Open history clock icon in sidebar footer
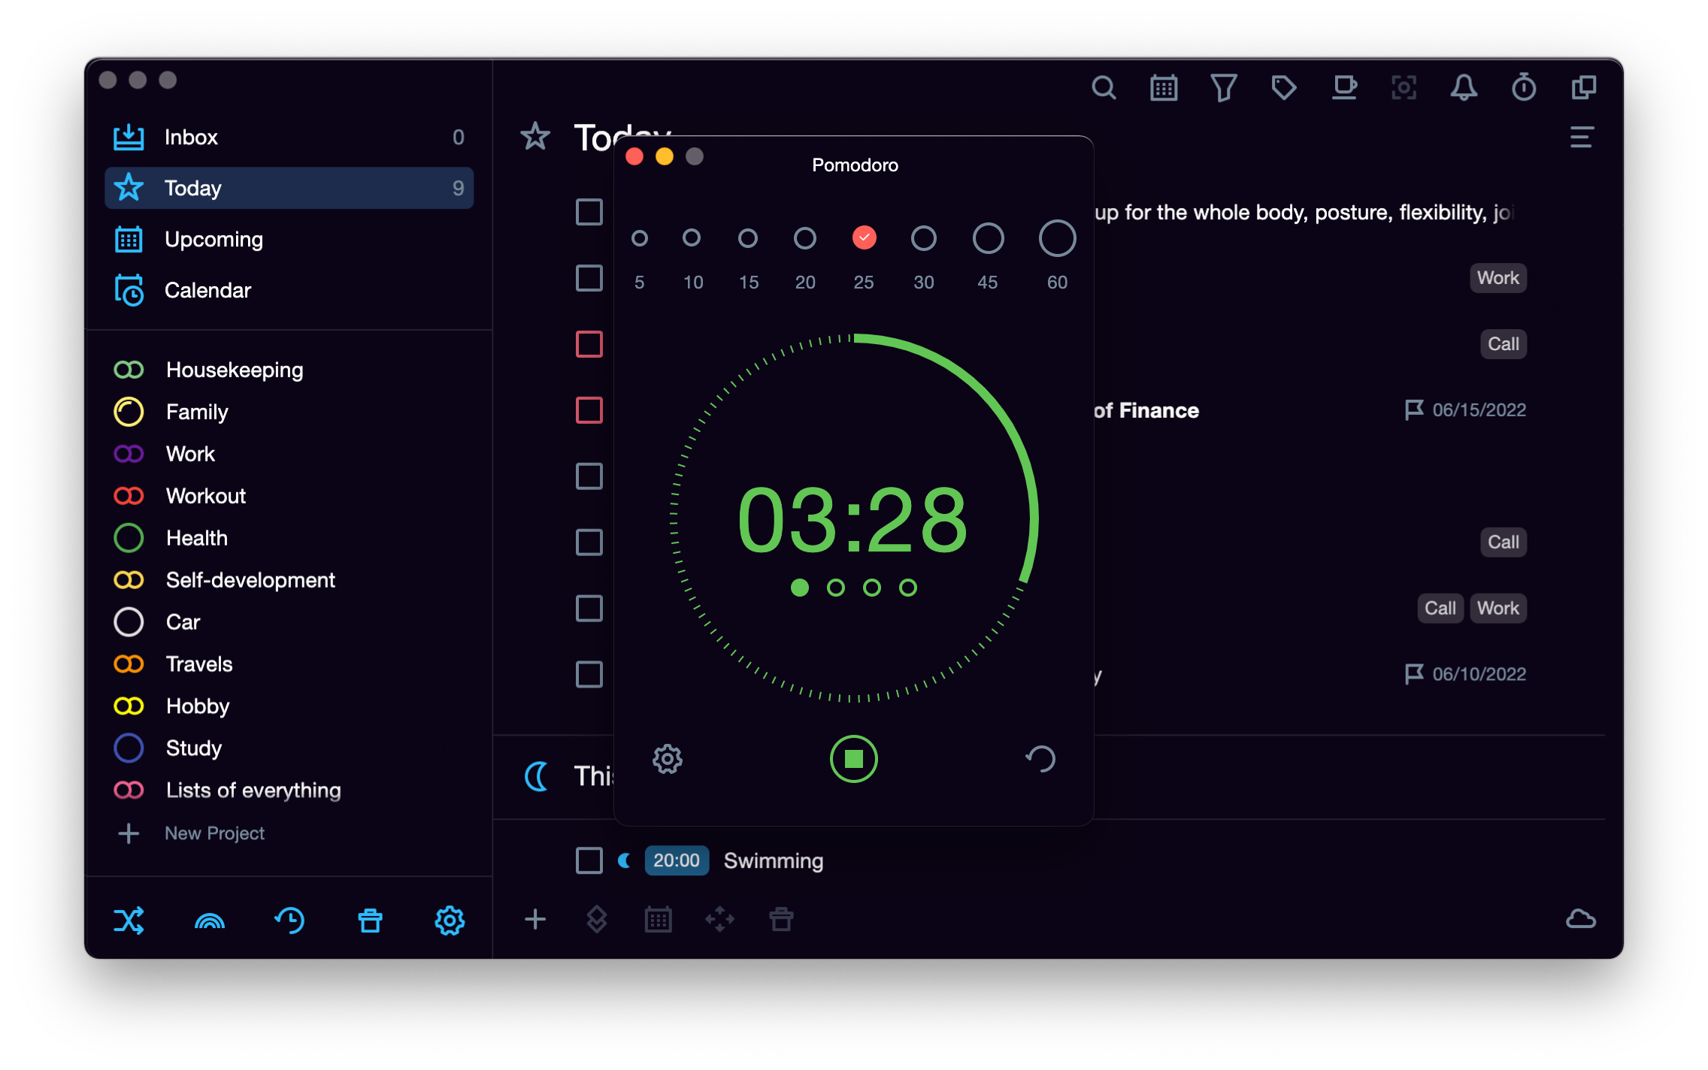1708x1070 pixels. click(289, 920)
